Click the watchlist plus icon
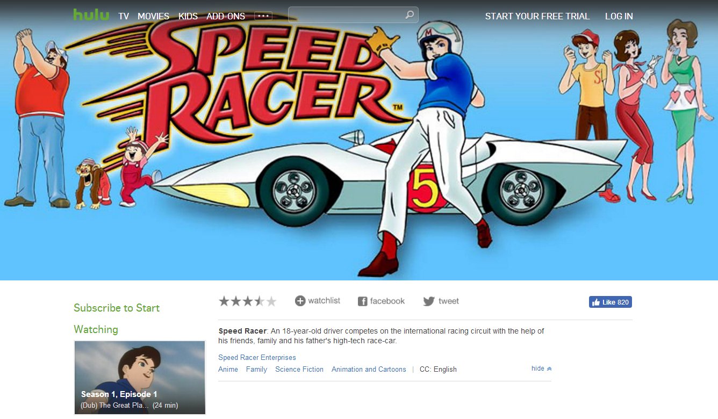Image resolution: width=718 pixels, height=419 pixels. [300, 301]
